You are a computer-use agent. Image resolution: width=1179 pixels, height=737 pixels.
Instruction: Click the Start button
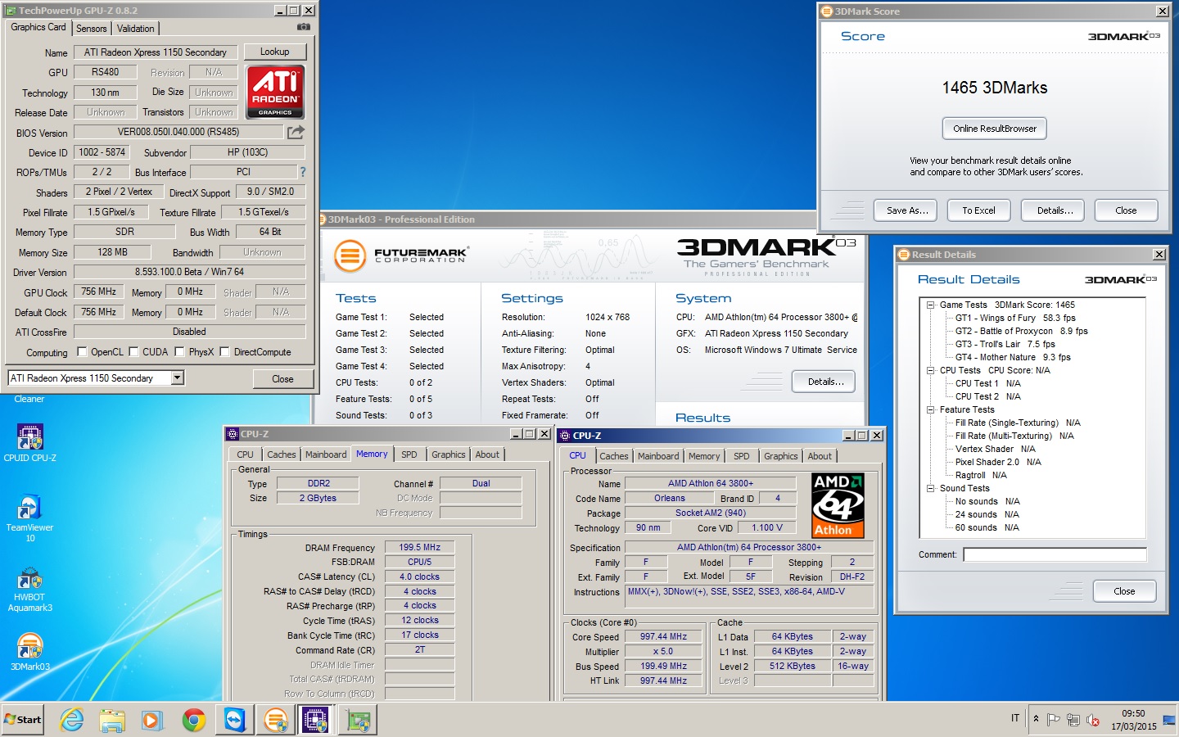(x=23, y=720)
